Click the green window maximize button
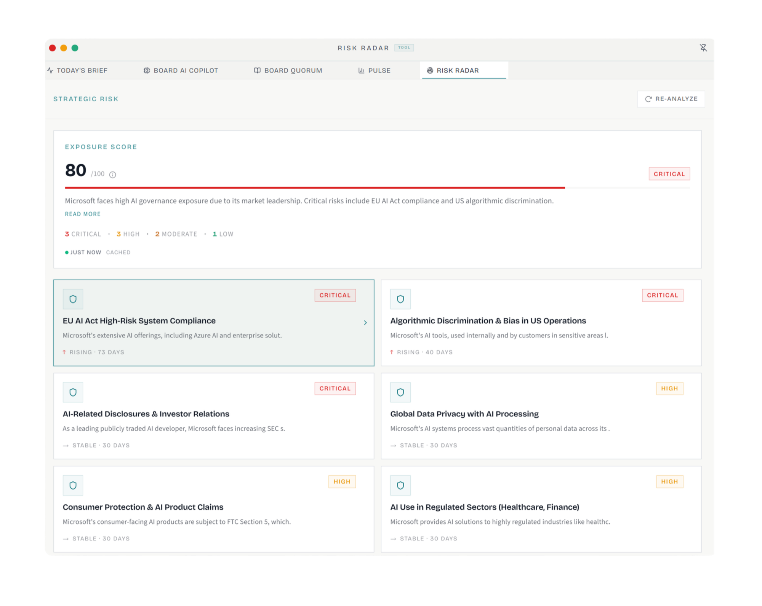 coord(75,48)
